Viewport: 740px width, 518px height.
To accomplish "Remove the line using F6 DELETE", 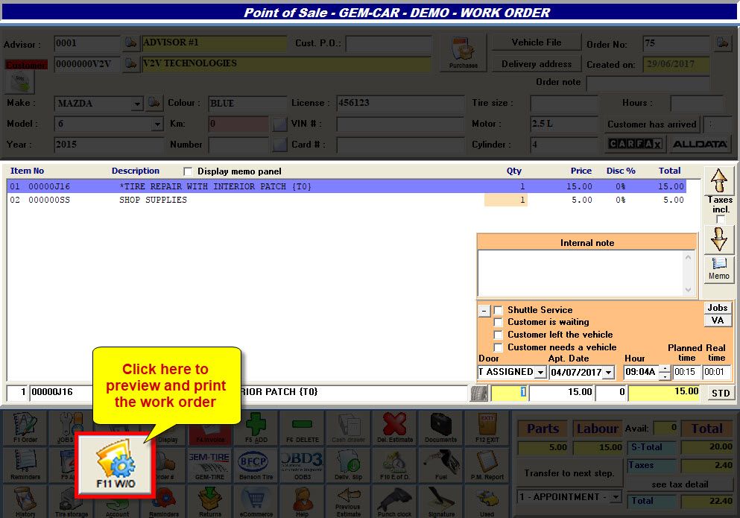I will pyautogui.click(x=303, y=428).
